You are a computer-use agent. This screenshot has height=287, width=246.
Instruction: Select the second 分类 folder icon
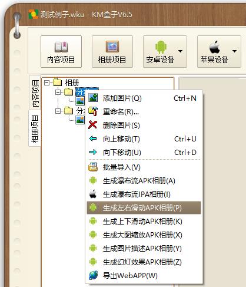[68, 111]
